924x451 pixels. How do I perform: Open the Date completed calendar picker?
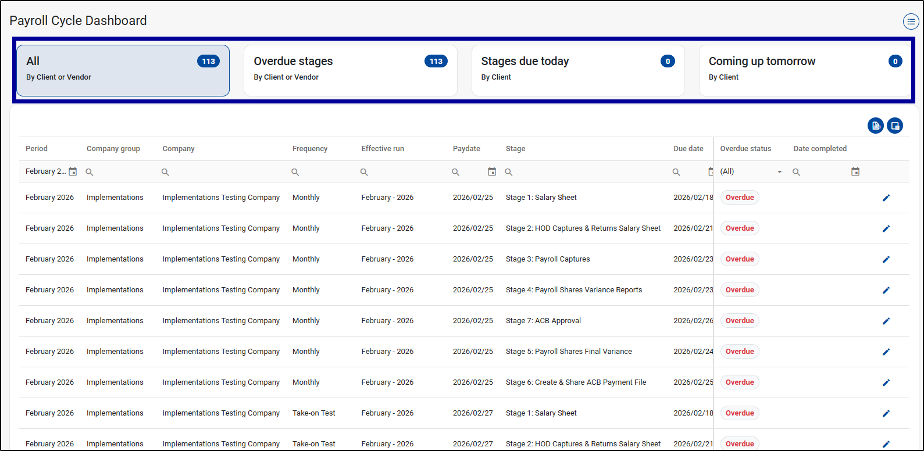tap(855, 171)
